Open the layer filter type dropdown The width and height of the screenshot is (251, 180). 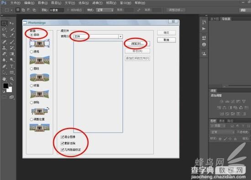218,126
